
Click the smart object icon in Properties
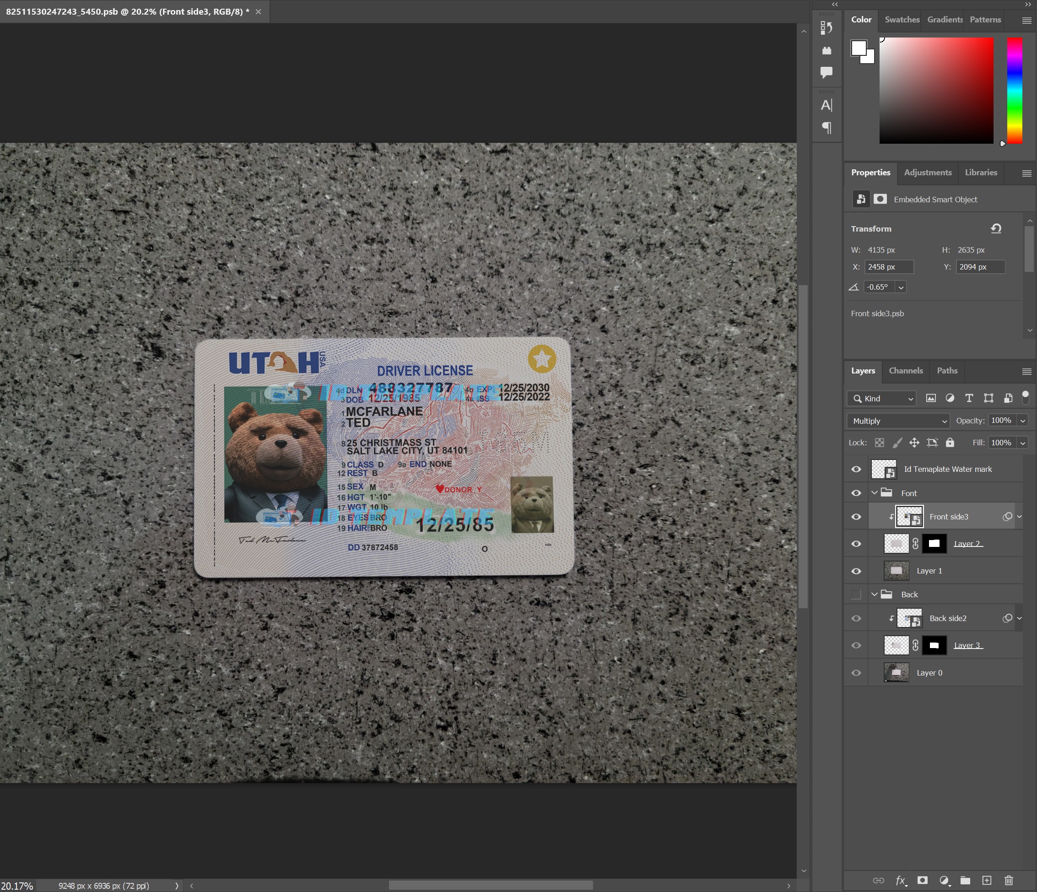860,199
